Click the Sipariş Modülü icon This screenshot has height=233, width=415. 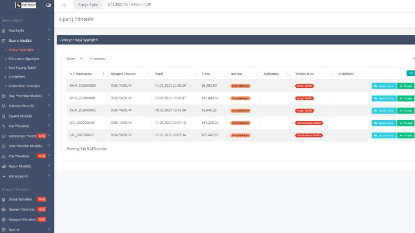(x=4, y=41)
